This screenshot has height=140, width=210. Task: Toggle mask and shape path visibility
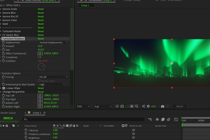127,106
